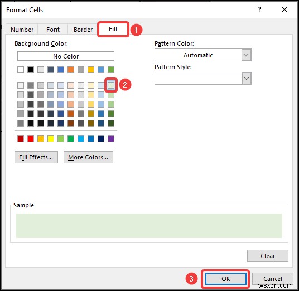
Task: Choose yellow standard color swatch
Action: [51, 139]
